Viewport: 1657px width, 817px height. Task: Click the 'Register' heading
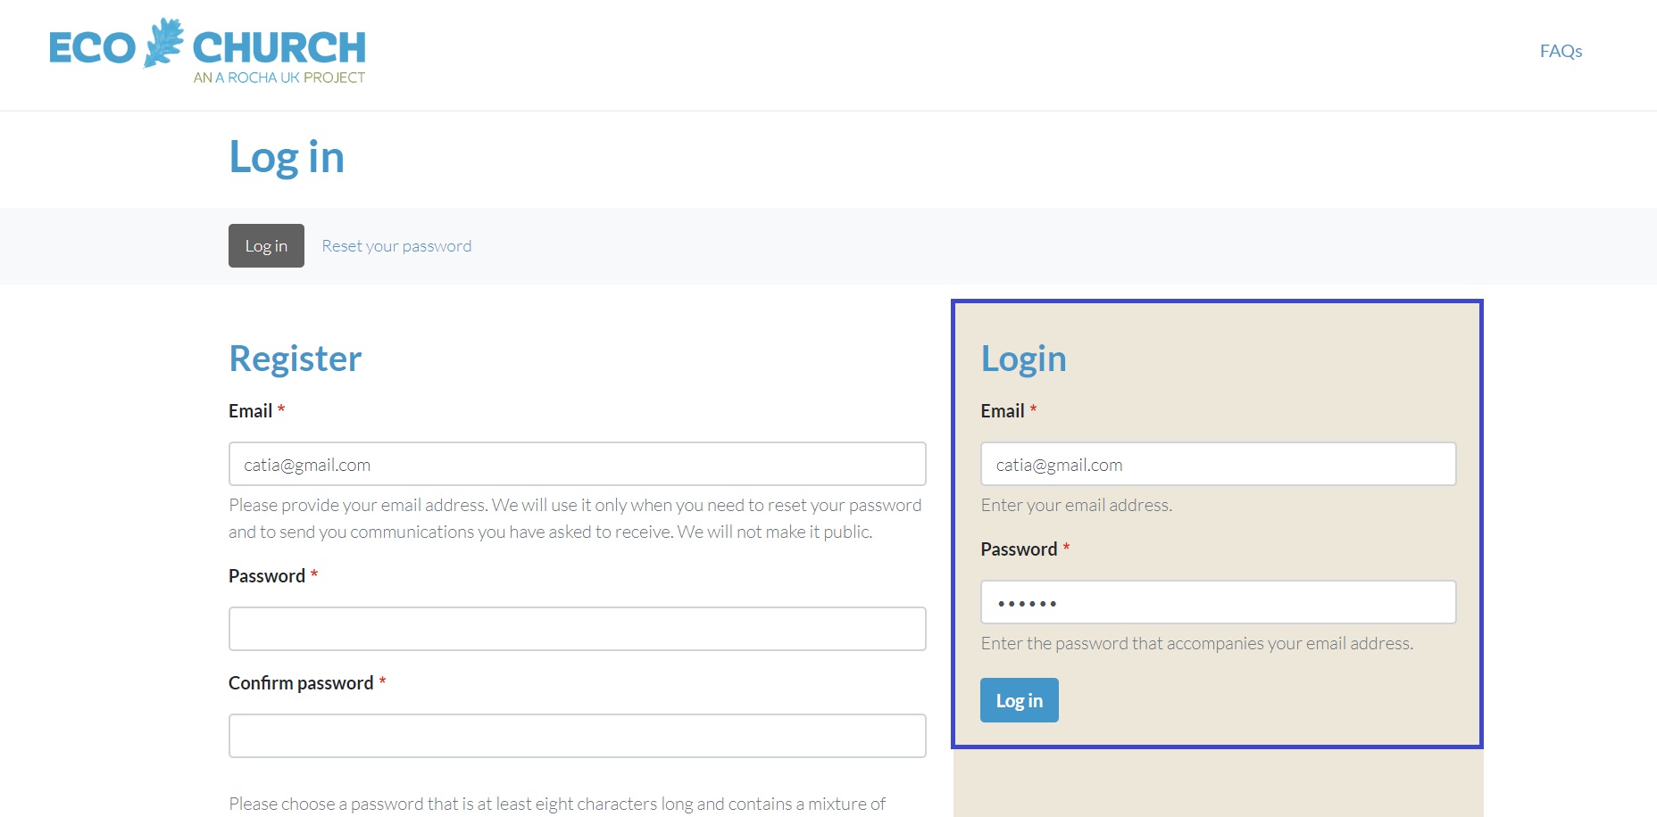click(296, 359)
